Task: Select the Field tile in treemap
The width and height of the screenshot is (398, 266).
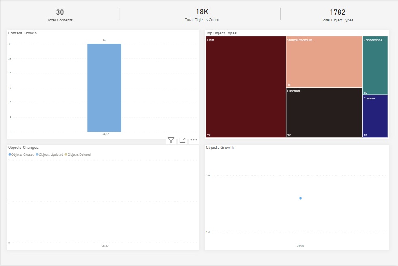Action: [246, 87]
